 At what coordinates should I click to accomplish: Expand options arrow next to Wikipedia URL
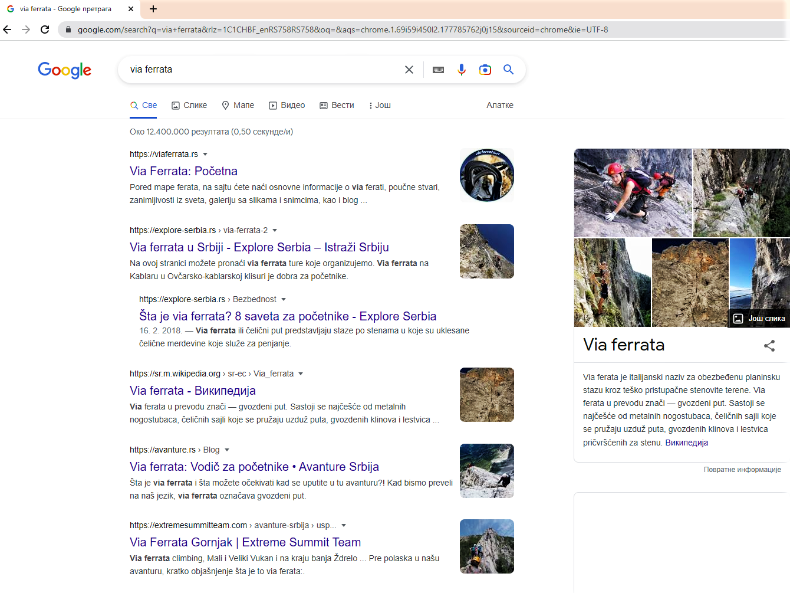301,374
